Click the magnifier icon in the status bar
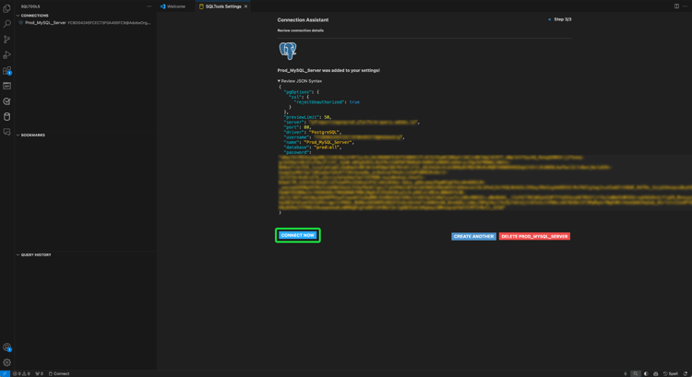 coord(636,373)
